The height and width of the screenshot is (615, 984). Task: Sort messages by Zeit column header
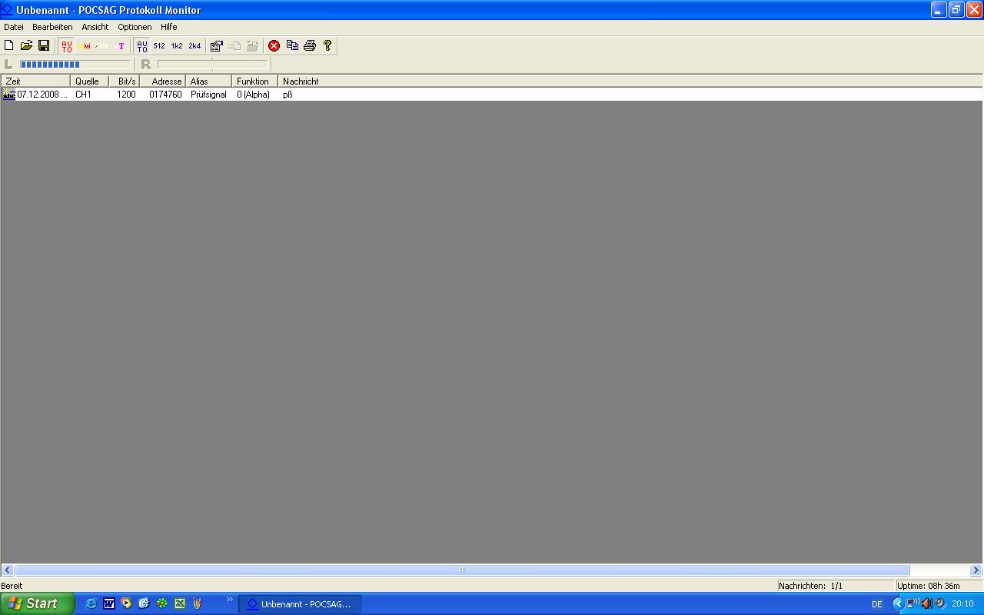click(35, 81)
